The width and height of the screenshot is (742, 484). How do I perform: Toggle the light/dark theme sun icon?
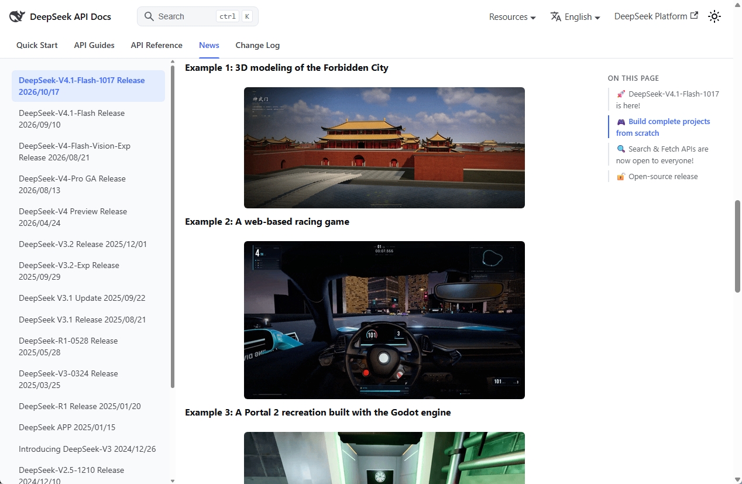point(714,16)
